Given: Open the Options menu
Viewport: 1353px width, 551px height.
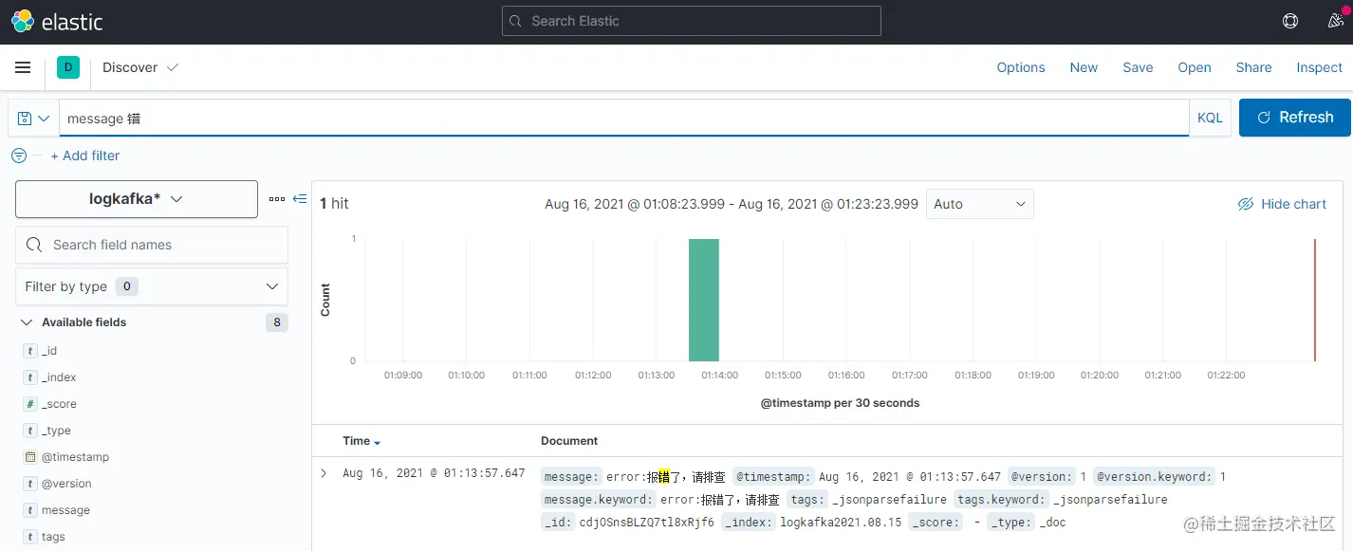Looking at the screenshot, I should 1021,67.
